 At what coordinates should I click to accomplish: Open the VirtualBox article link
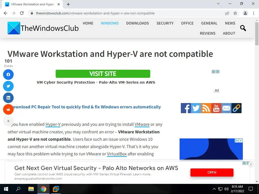click(117, 154)
